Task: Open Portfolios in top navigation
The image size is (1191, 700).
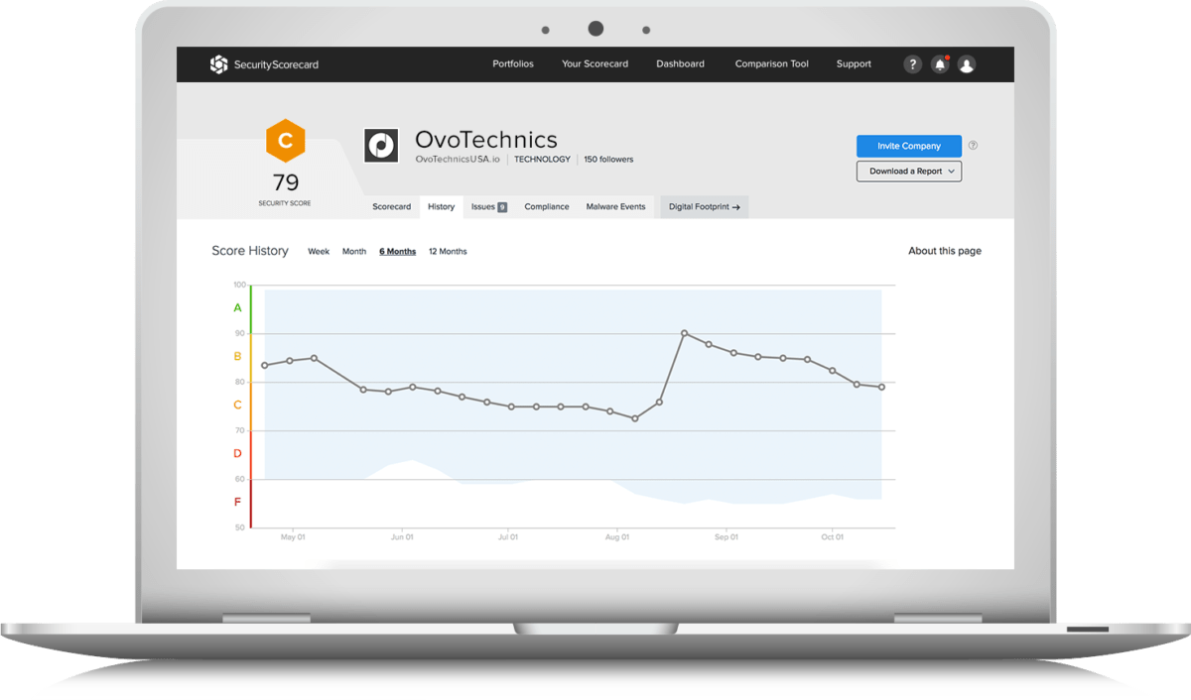Action: point(513,64)
